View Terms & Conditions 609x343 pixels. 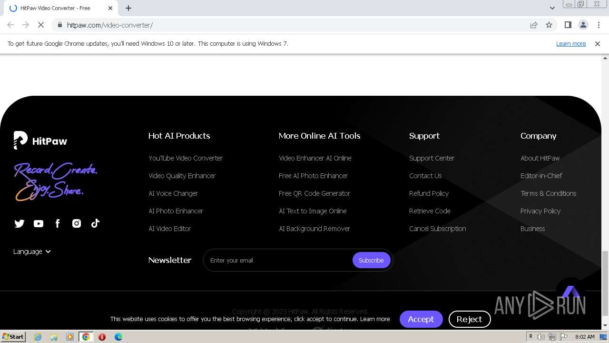coord(549,193)
